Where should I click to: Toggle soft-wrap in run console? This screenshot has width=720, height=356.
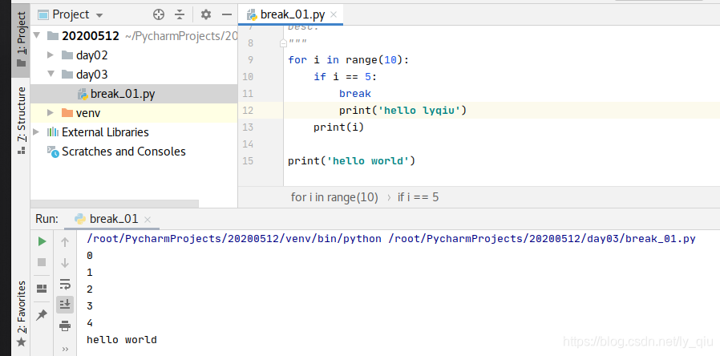65,284
